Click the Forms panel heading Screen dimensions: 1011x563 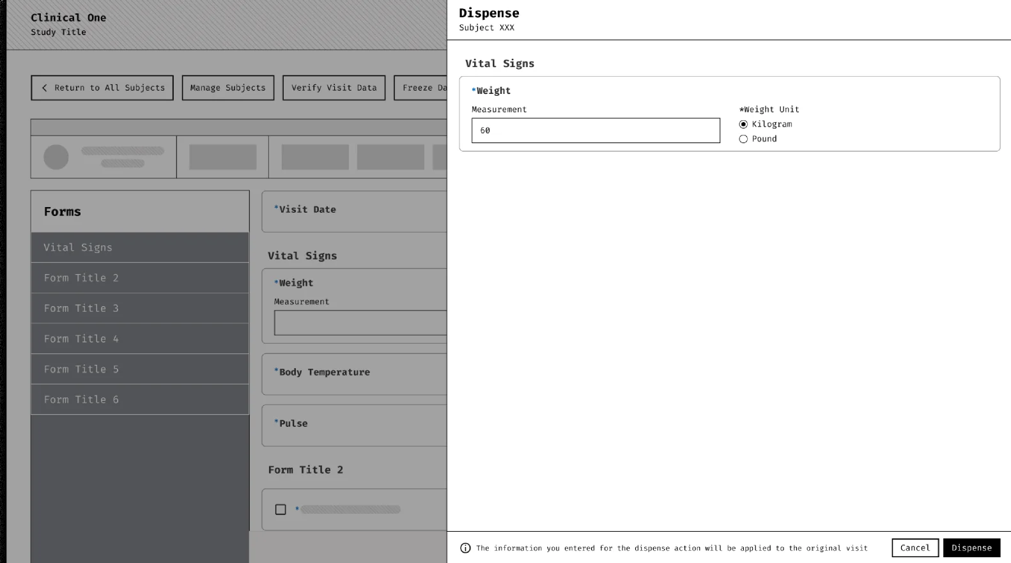tap(63, 212)
